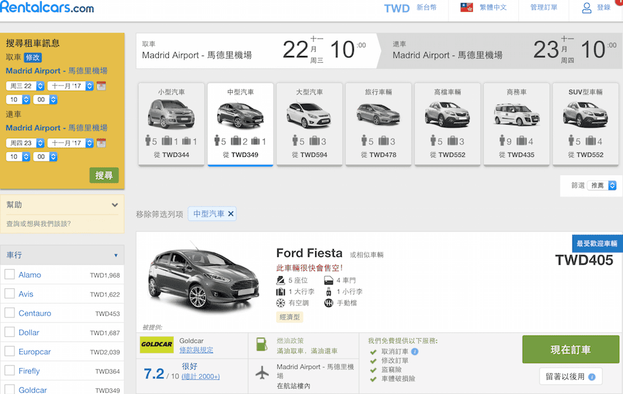Remove the 中型汽車 active filter tag
Screen dimensions: 623x394
click(231, 213)
